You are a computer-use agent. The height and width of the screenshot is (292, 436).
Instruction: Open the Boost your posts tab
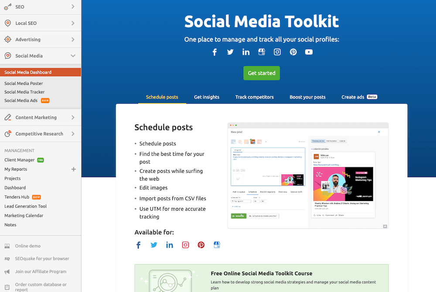coord(307,97)
